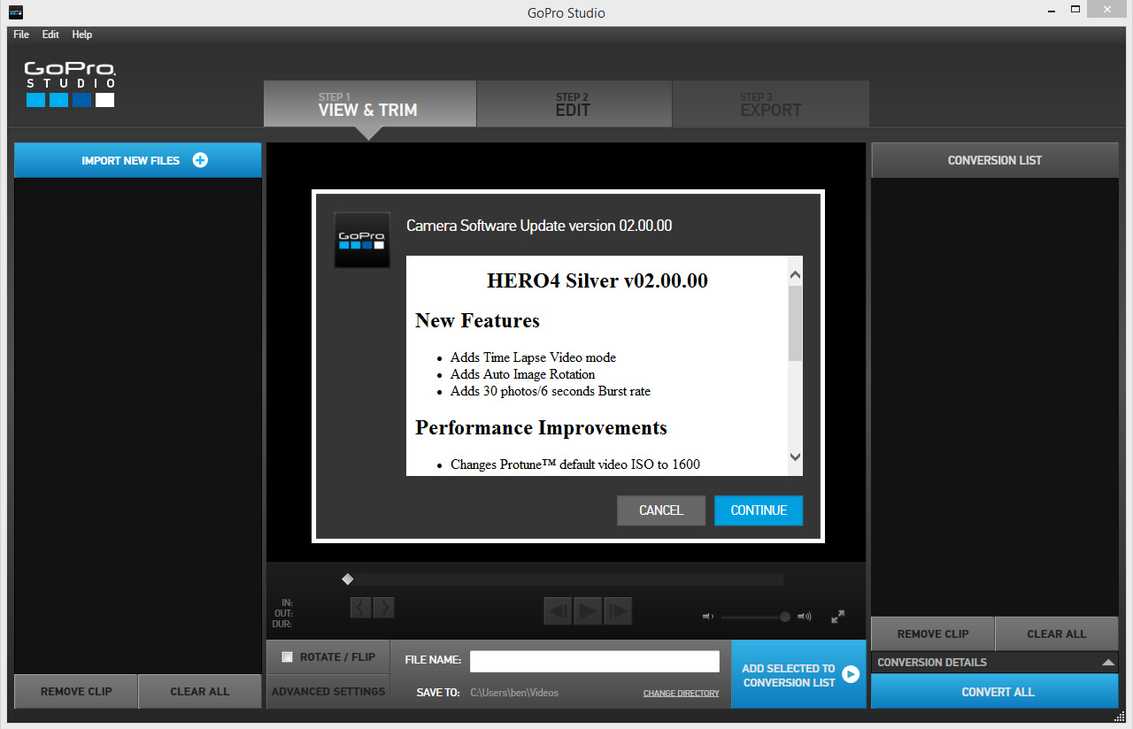The image size is (1133, 729).
Task: Click the GoPro logo in the update dialog
Action: tap(362, 240)
